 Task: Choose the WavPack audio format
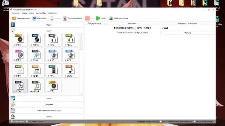(37, 86)
